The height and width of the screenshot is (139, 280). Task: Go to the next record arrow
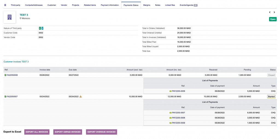274,12
